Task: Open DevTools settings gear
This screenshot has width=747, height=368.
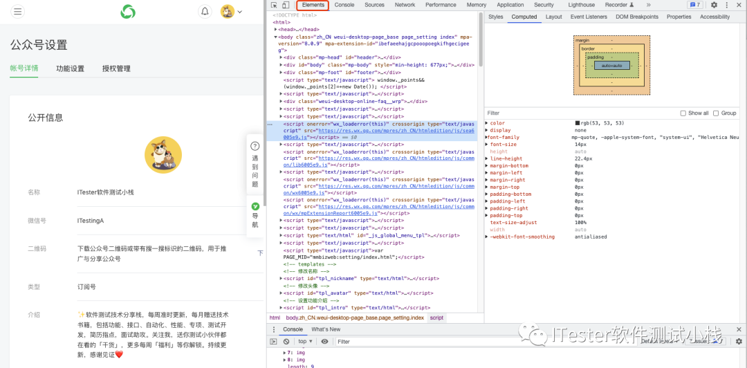Action: (714, 5)
